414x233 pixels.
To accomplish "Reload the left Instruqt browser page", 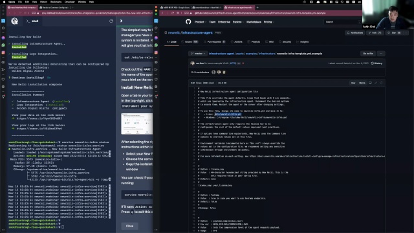I will pos(20,13).
